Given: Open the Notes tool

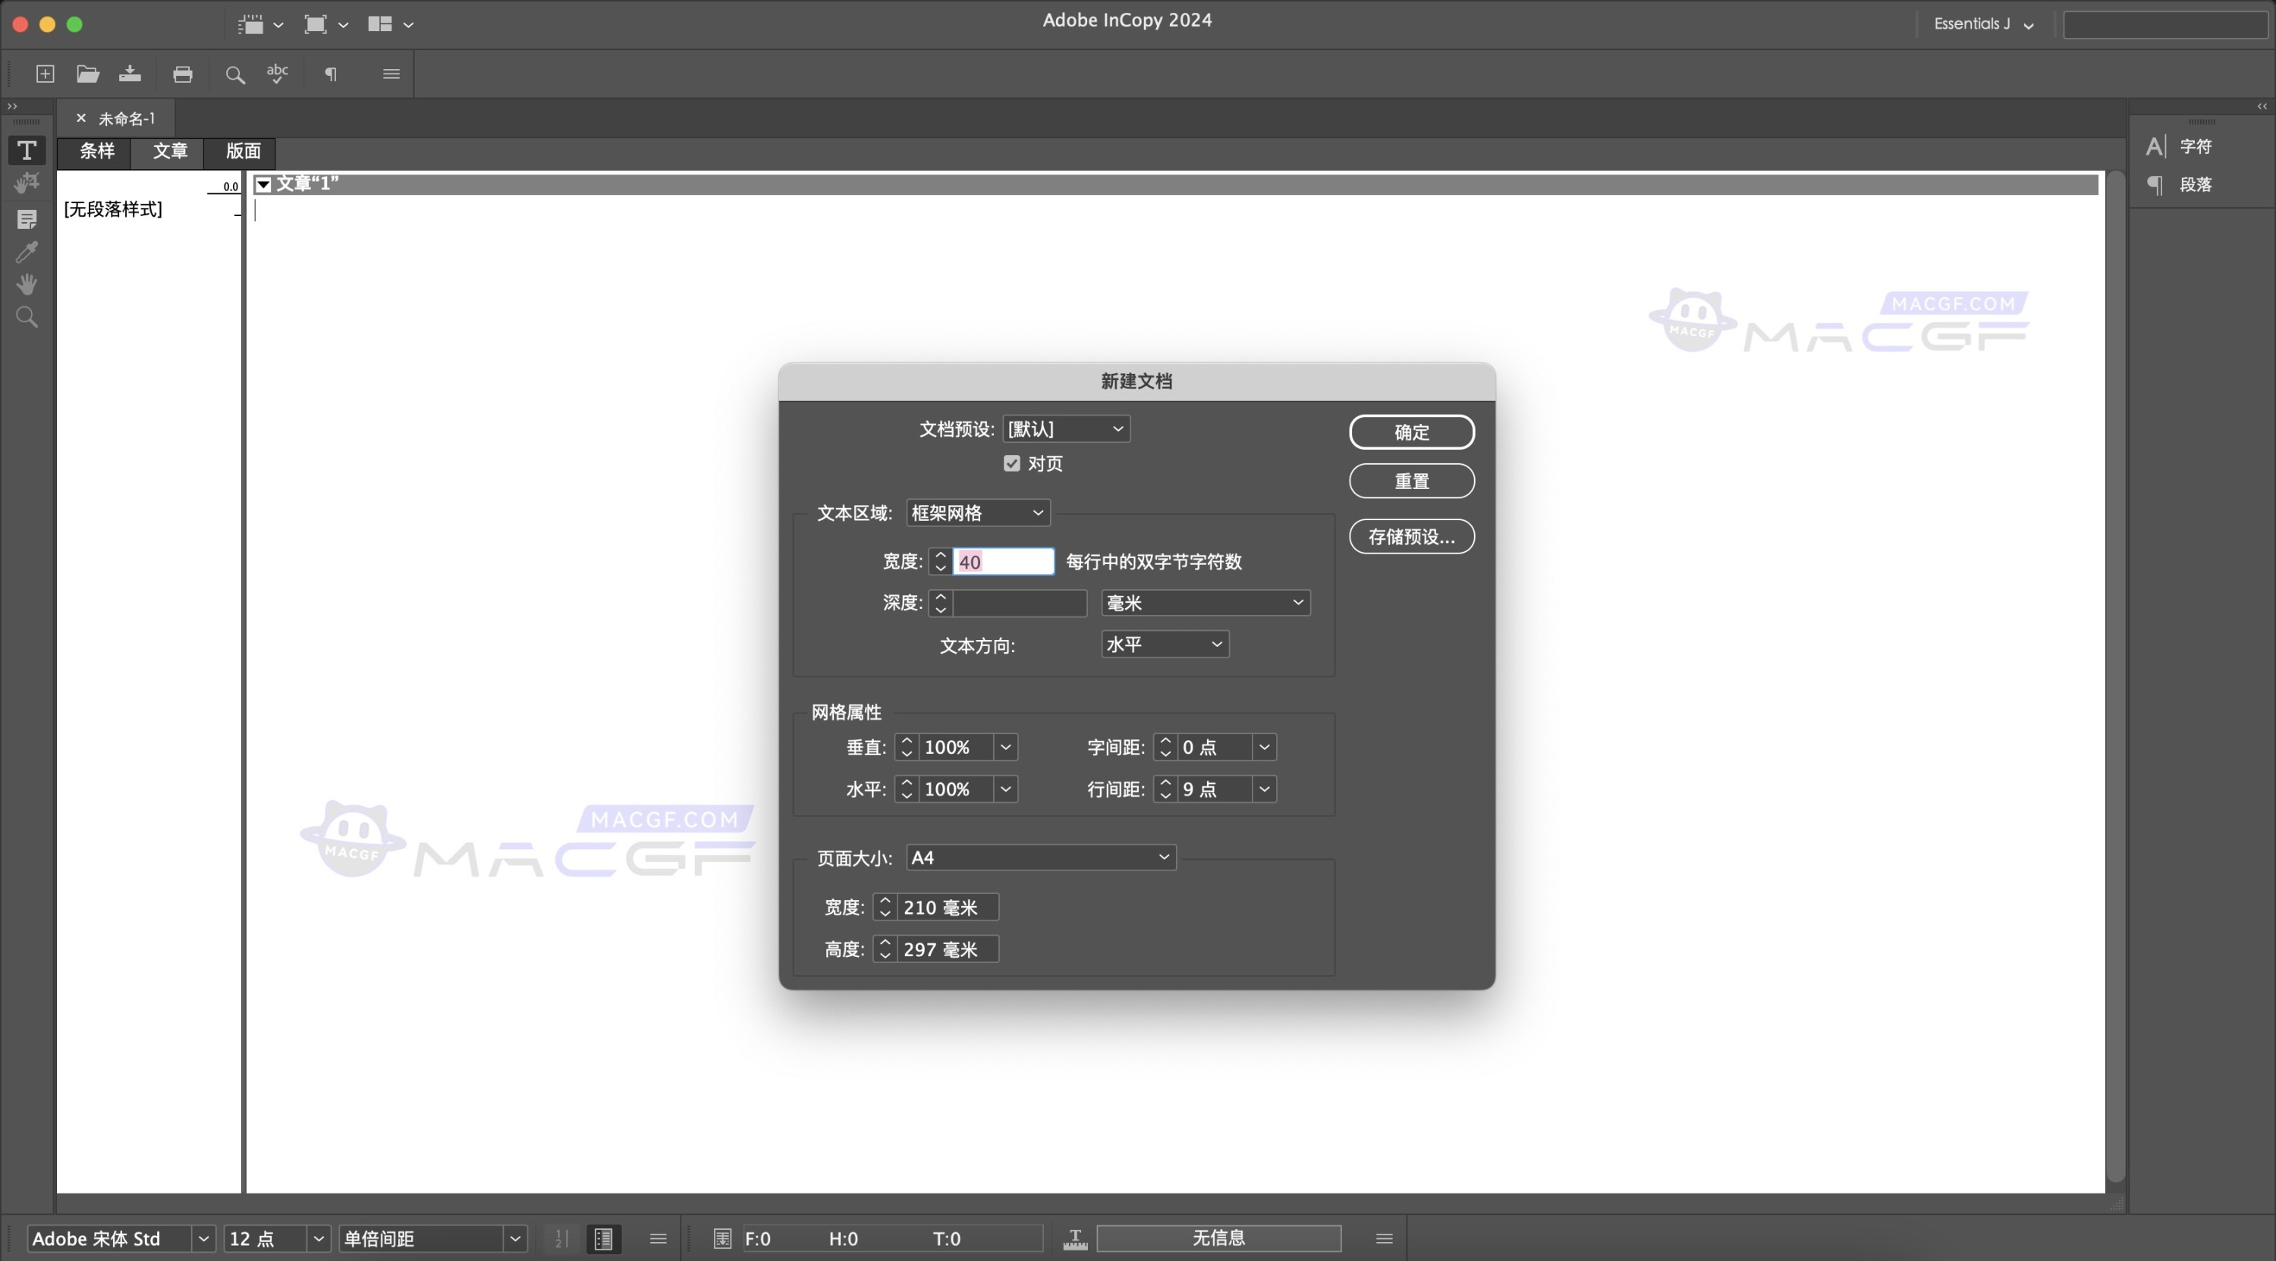Looking at the screenshot, I should 27,220.
